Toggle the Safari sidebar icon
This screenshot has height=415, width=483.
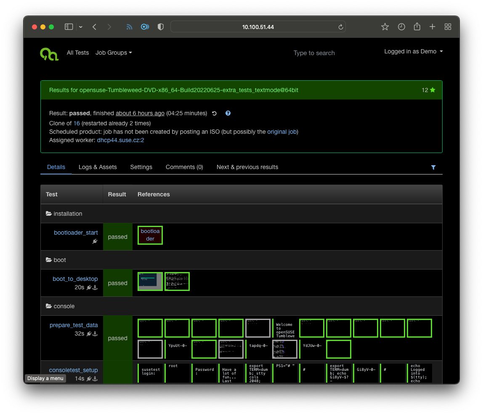69,27
